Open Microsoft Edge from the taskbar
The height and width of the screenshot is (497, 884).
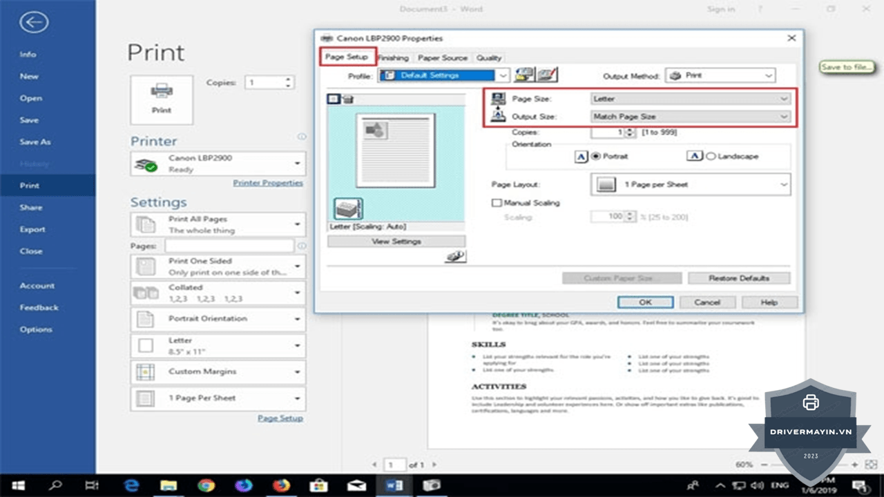click(131, 486)
